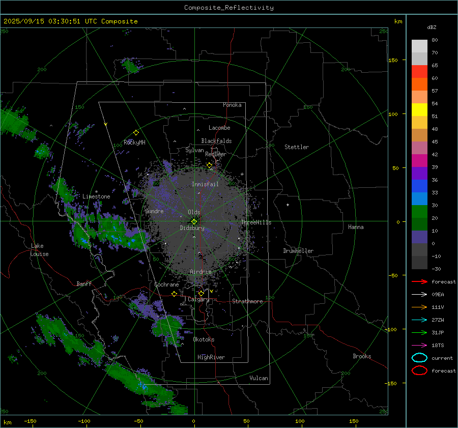Image resolution: width=458 pixels, height=428 pixels.
Task: Select the orange 60–57 dBZ color swatch
Action: (419, 84)
